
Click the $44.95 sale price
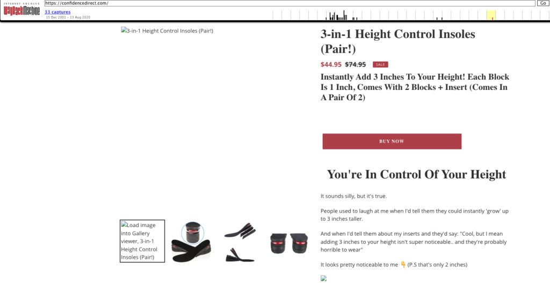click(331, 64)
